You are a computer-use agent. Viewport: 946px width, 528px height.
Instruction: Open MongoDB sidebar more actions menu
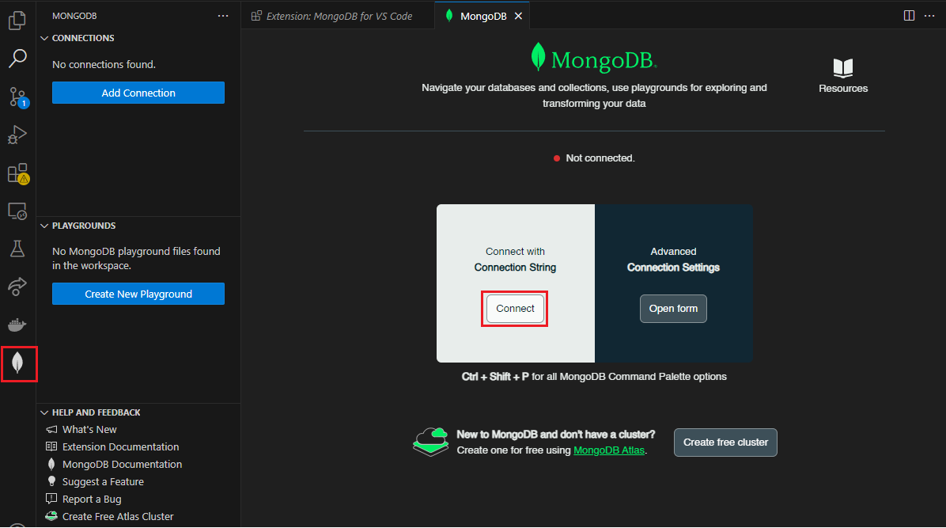[223, 16]
